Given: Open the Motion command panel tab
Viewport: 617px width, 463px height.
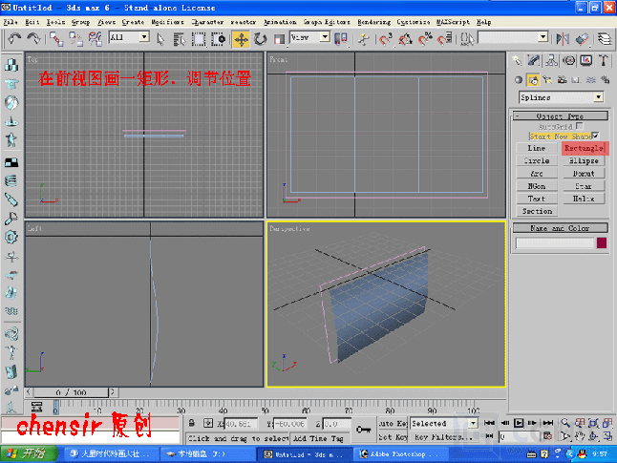Looking at the screenshot, I should pyautogui.click(x=568, y=60).
